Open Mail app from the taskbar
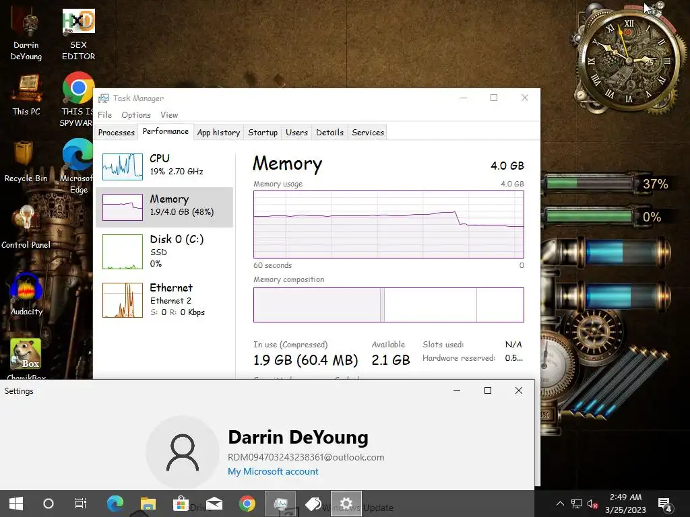 214,504
